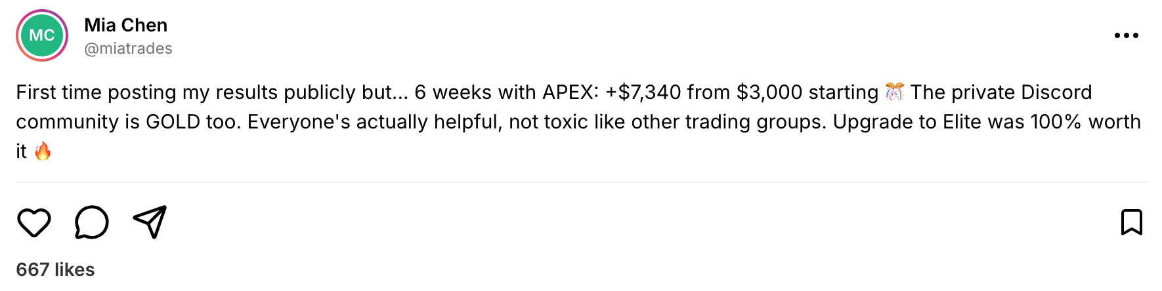Click the fire emoji ending the post

click(43, 151)
